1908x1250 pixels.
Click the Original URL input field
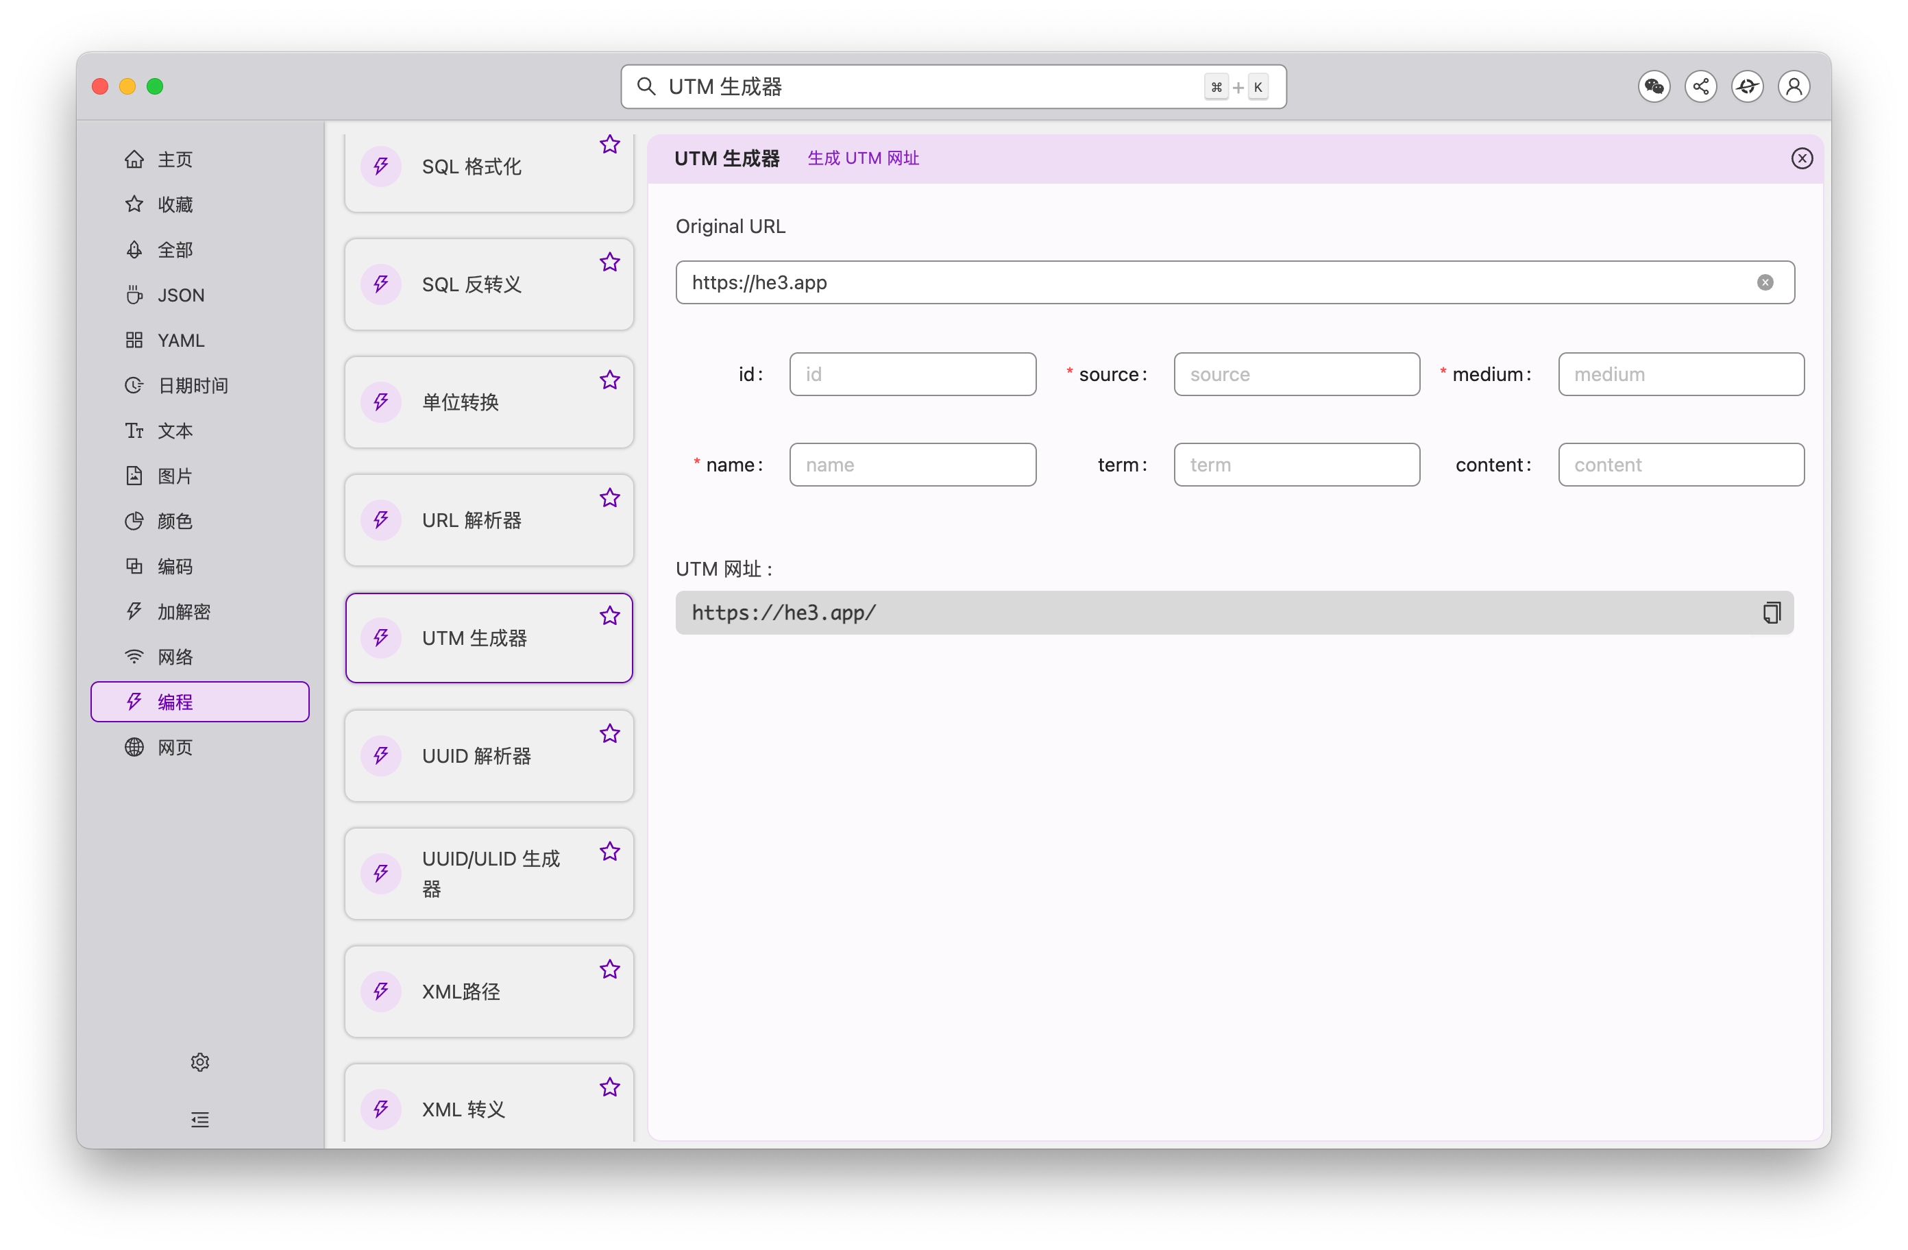point(1234,283)
